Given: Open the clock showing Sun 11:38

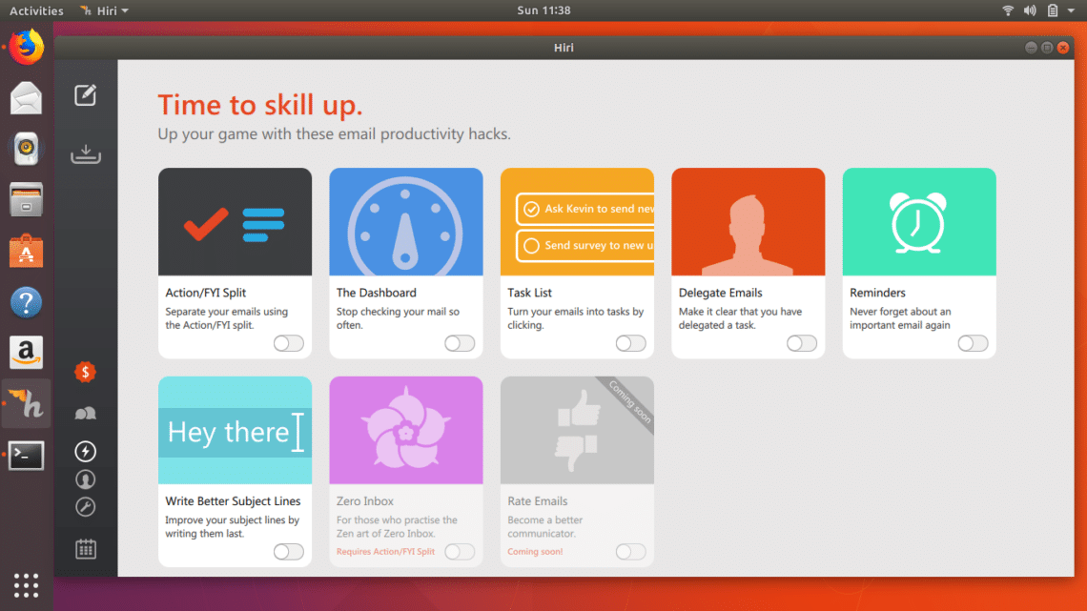Looking at the screenshot, I should click(543, 10).
